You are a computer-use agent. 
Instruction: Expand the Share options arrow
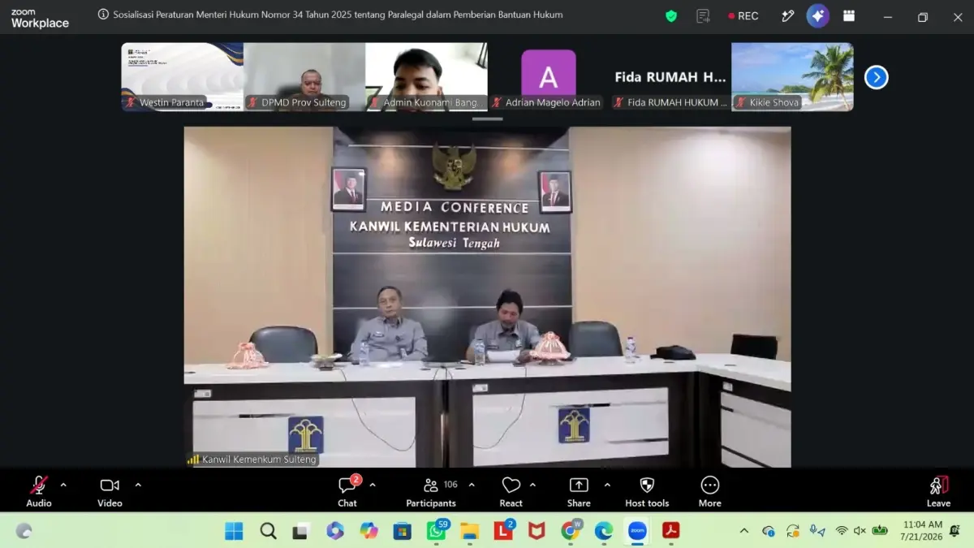(607, 485)
